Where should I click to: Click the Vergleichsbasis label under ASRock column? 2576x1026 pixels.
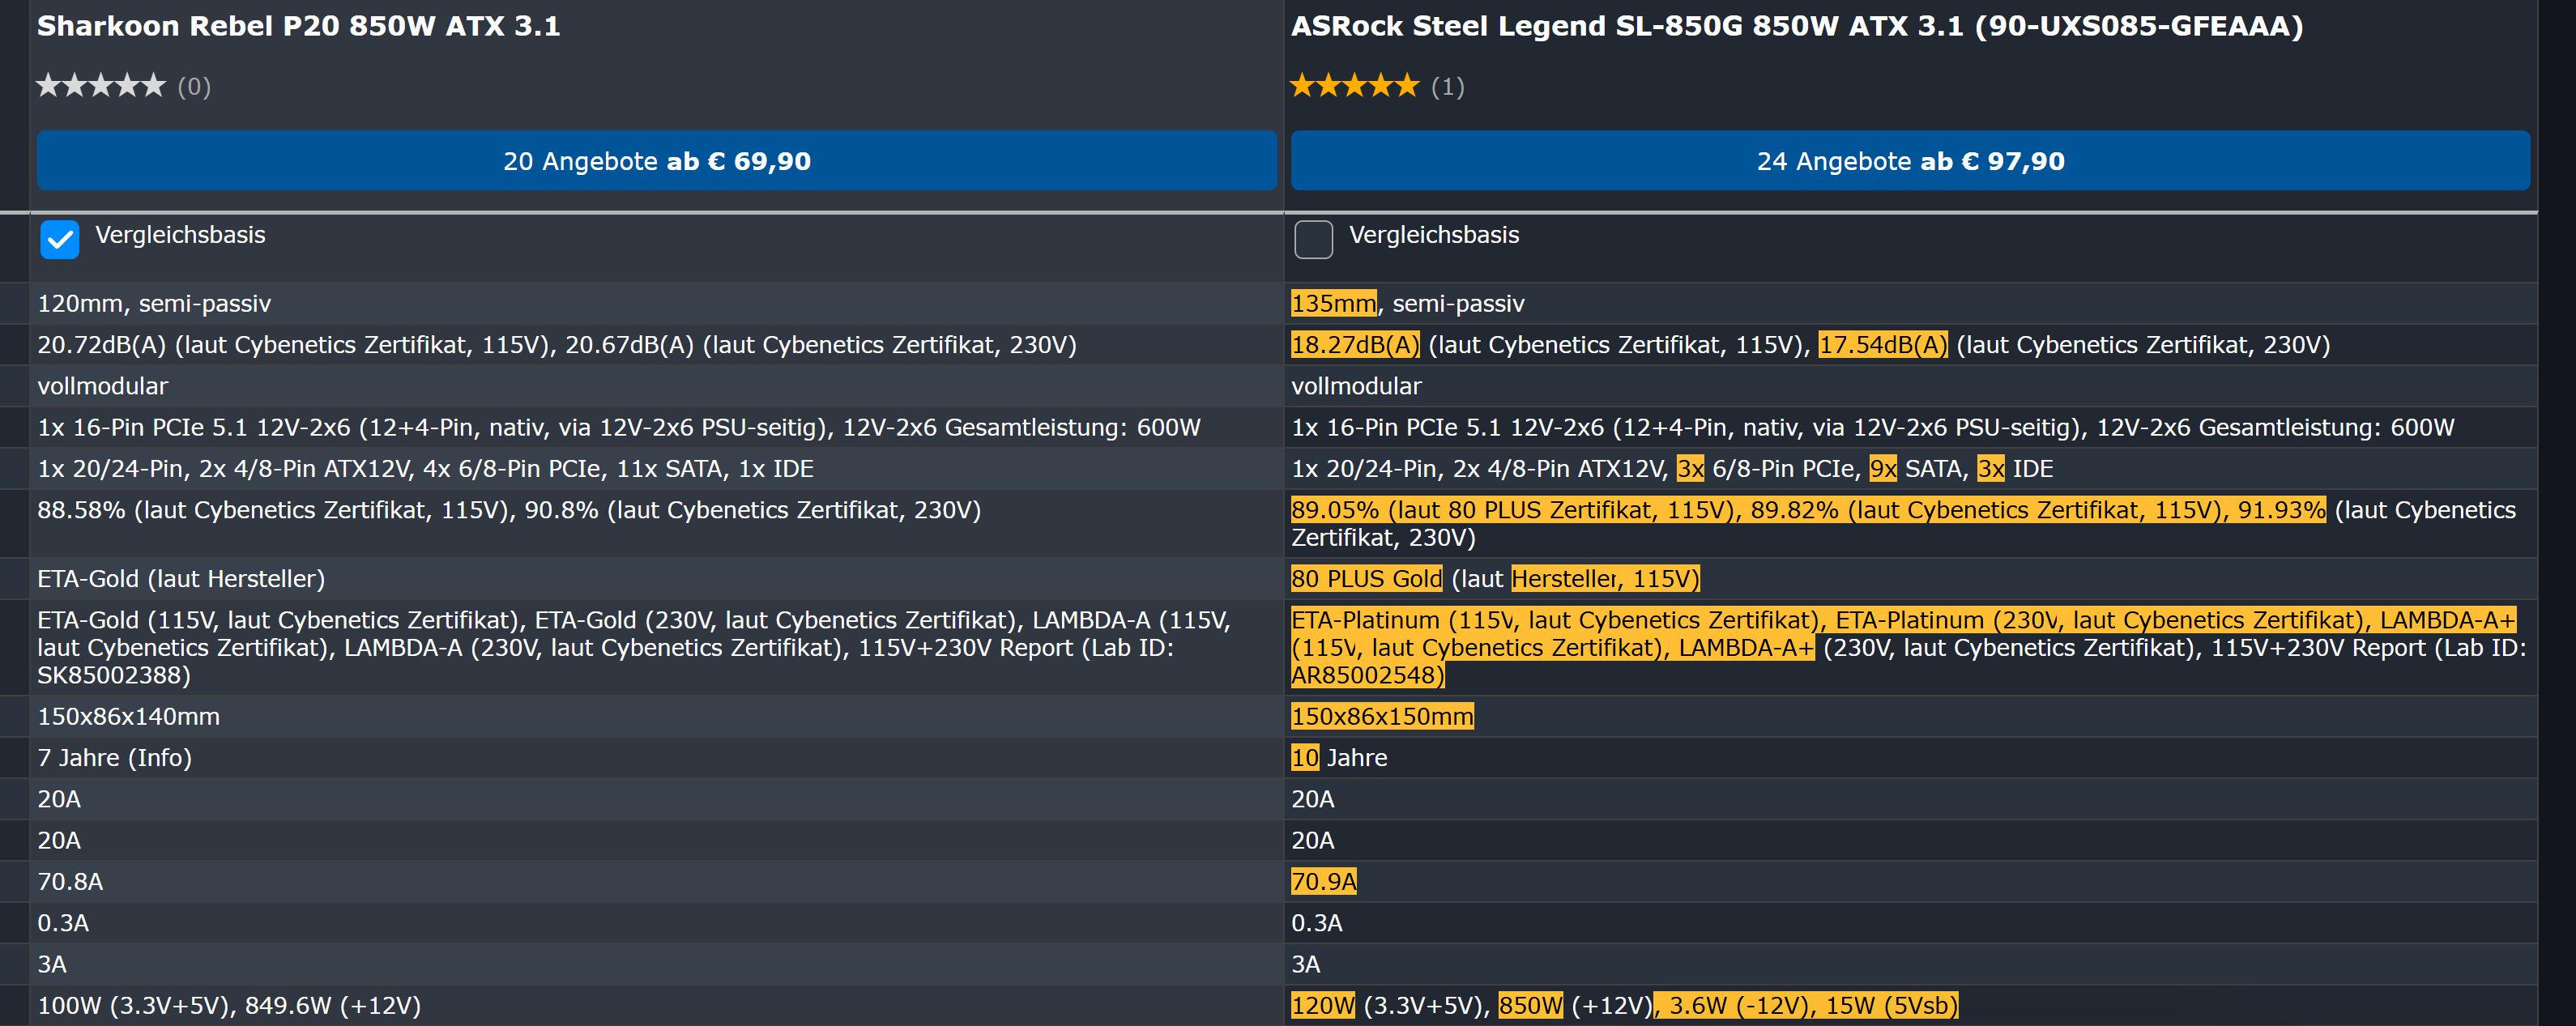pos(1433,235)
